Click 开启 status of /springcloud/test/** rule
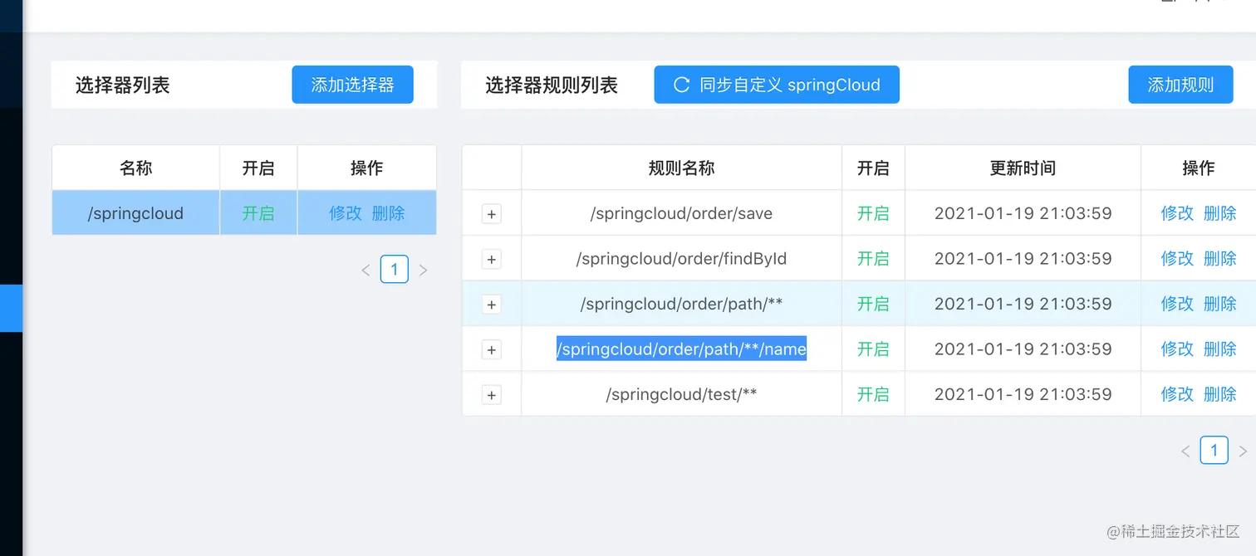Screen dimensions: 1256x556 [x=873, y=394]
